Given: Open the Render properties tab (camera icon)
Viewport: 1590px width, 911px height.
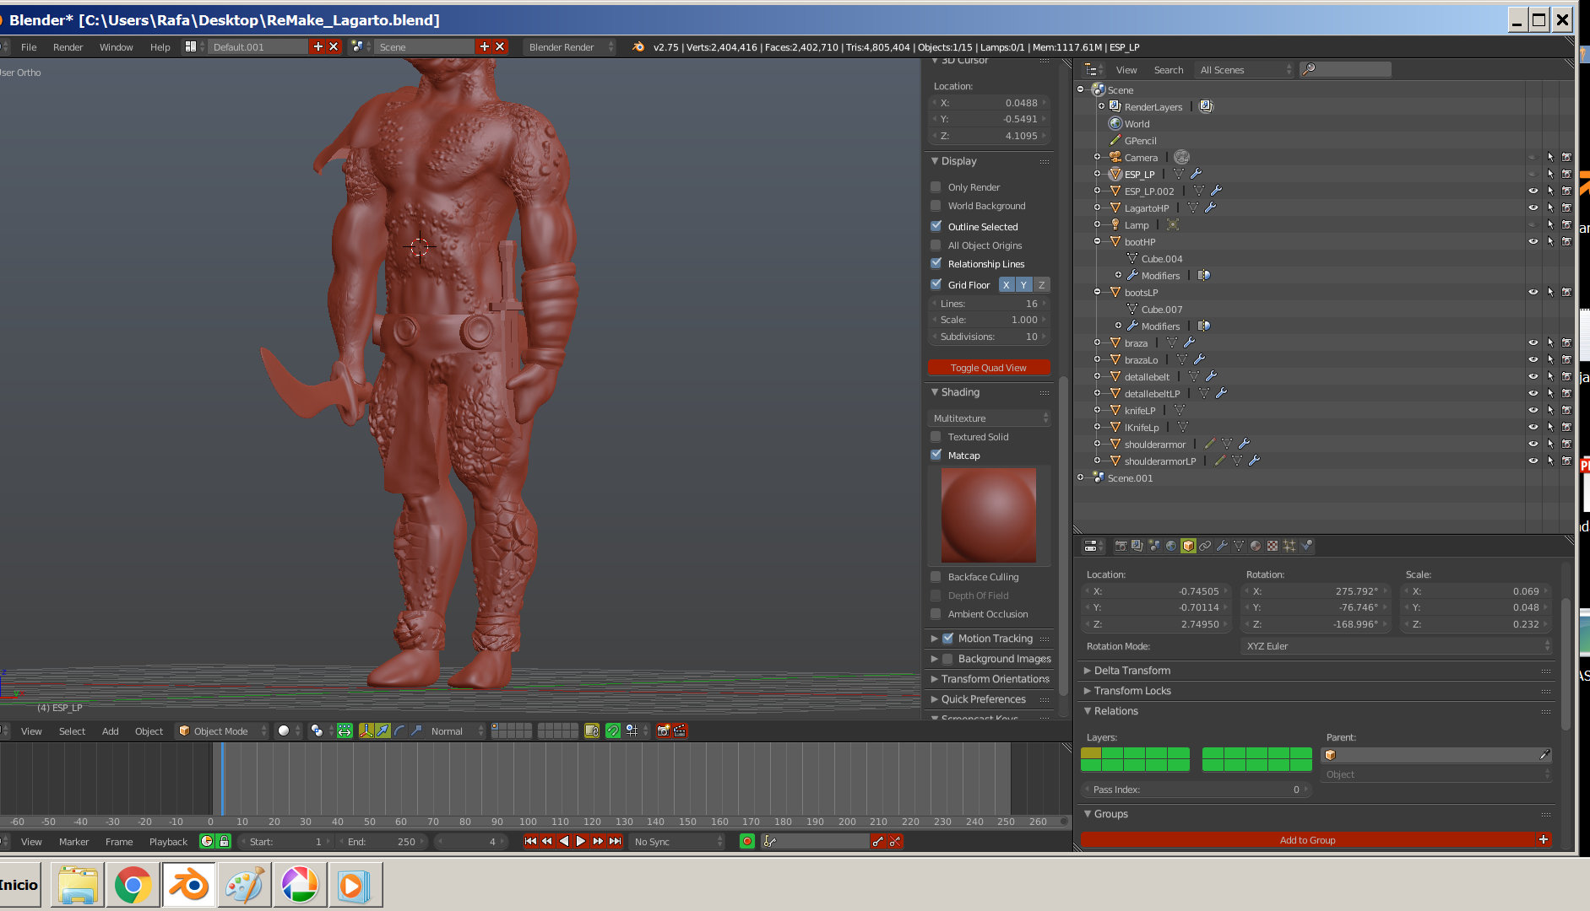Looking at the screenshot, I should [1121, 546].
